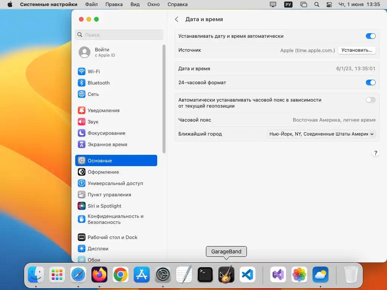Open the Правка menu
This screenshot has width=387, height=290.
(x=114, y=5)
